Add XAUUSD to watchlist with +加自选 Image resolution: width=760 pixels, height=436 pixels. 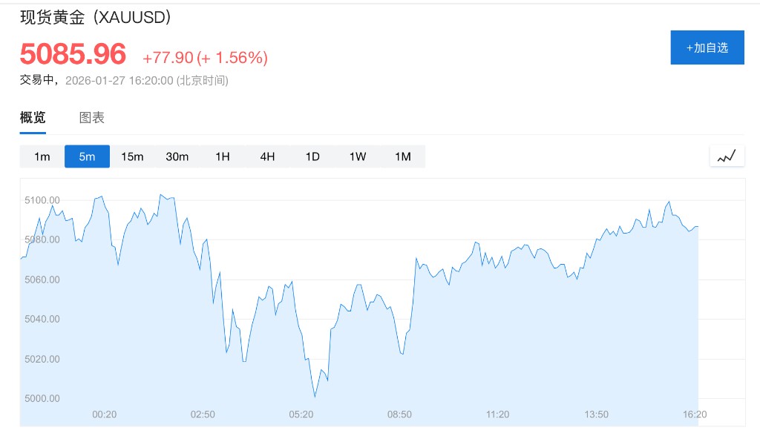707,47
